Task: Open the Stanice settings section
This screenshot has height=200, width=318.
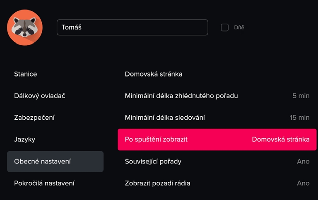Action: point(26,74)
